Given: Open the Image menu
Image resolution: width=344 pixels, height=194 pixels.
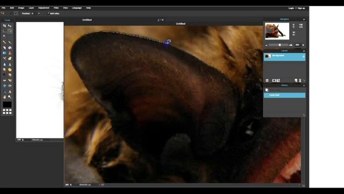Looking at the screenshot, I should click(x=21, y=8).
